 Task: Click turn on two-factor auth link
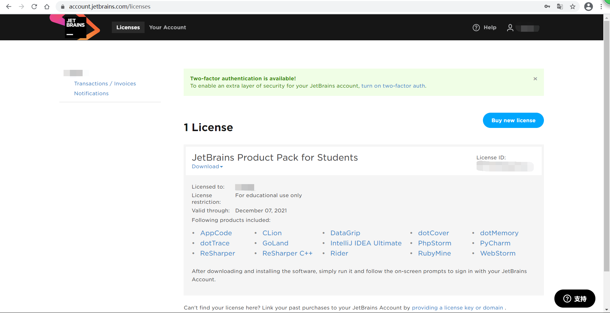point(393,86)
